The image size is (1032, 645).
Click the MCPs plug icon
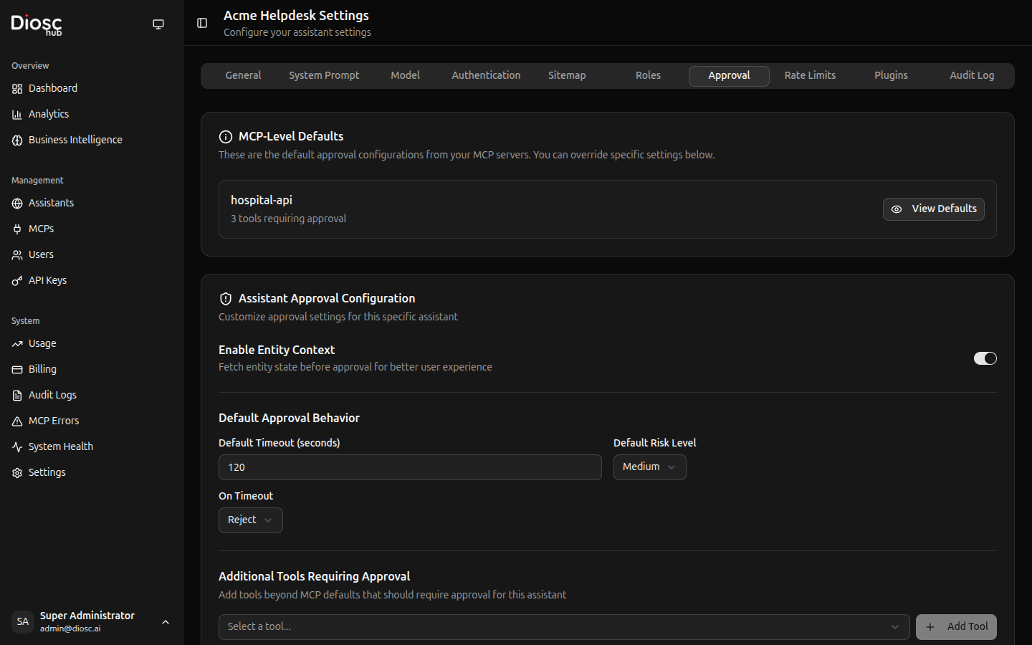click(x=17, y=229)
